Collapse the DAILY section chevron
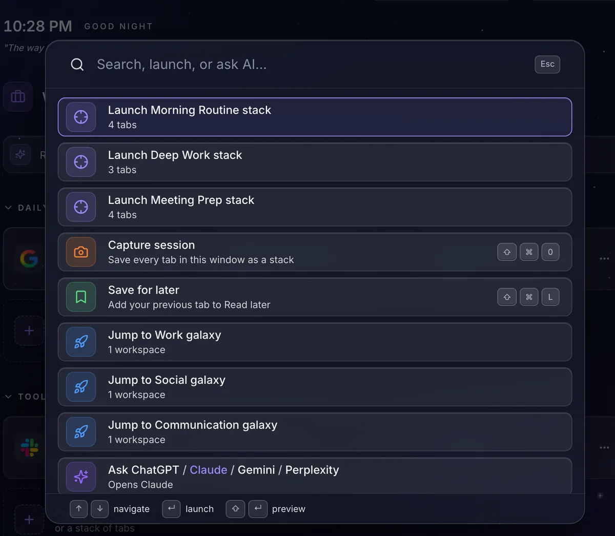This screenshot has width=615, height=536. click(8, 208)
